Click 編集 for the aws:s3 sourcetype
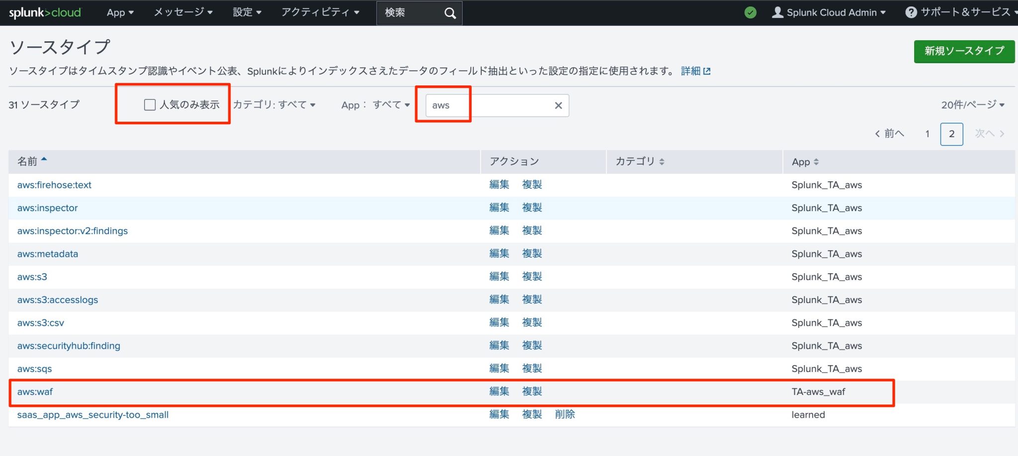This screenshot has width=1018, height=456. click(499, 276)
